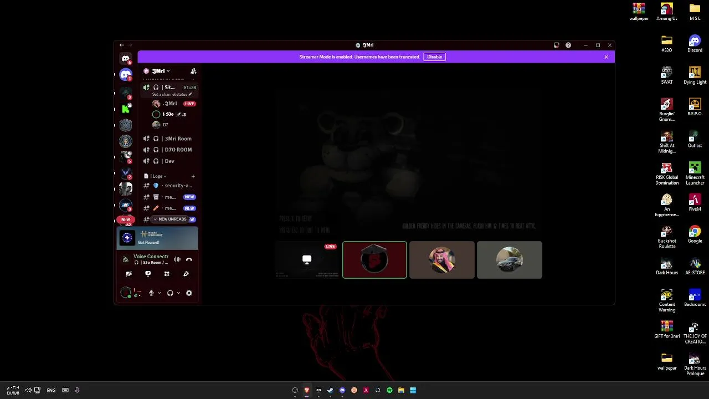
Task: Open volume control in system tray
Action: coord(28,390)
